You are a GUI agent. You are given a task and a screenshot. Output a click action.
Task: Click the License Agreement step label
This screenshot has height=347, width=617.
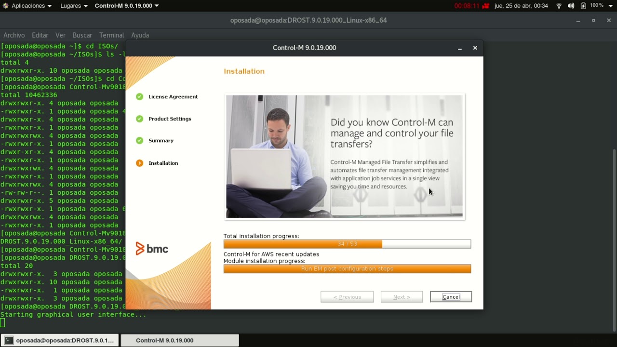(x=173, y=97)
